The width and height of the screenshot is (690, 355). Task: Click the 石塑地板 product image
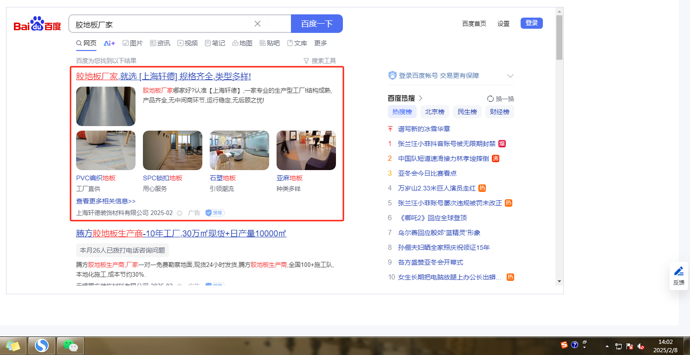click(239, 150)
